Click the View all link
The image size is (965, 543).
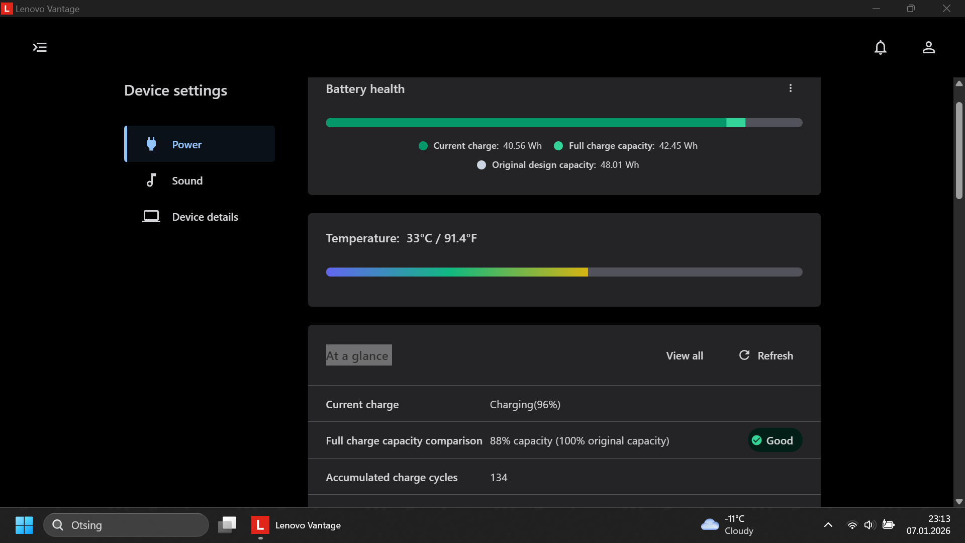[x=685, y=355]
